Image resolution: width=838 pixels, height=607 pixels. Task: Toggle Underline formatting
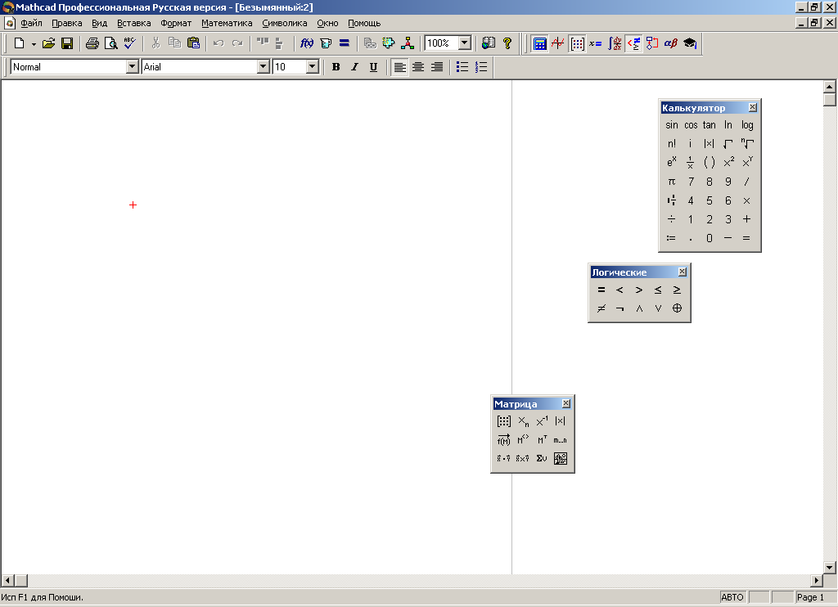click(373, 67)
